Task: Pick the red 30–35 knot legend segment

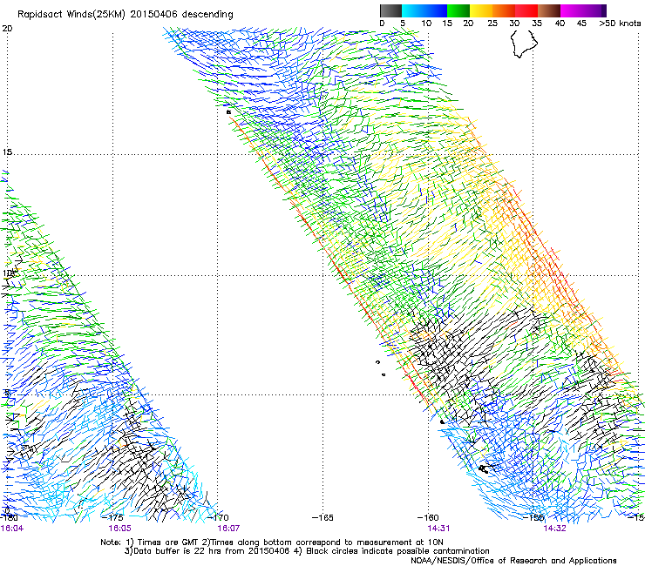Action: click(x=526, y=10)
